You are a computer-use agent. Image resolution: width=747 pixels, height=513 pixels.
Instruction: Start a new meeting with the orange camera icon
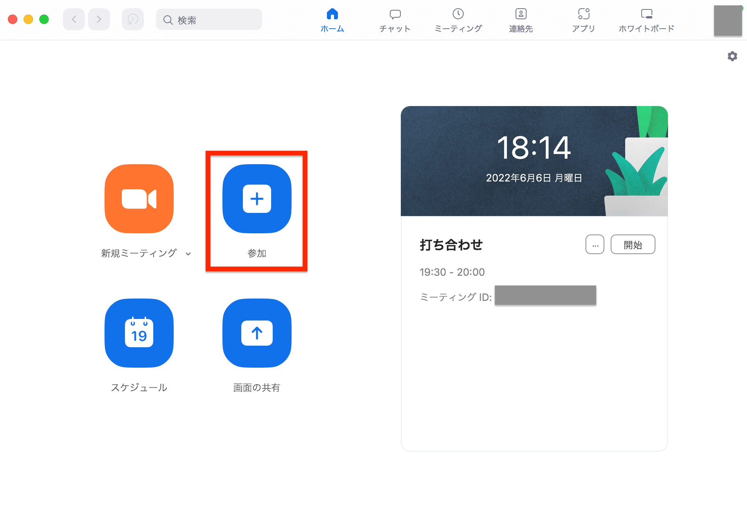coord(139,199)
